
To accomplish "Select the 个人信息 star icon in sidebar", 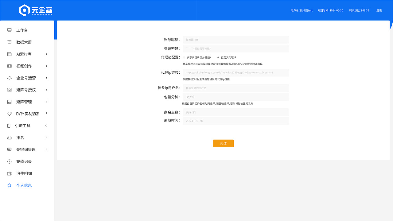I will click(9, 185).
